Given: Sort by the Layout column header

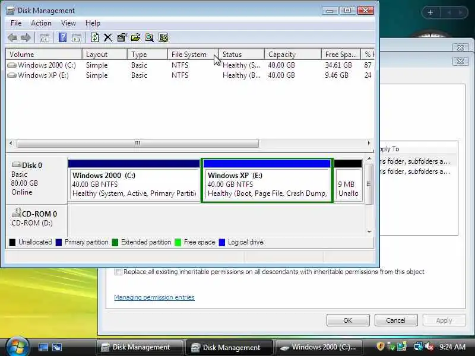Looking at the screenshot, I should pos(104,55).
